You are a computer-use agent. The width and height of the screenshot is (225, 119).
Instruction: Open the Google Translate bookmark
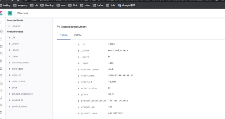(x=126, y=5)
